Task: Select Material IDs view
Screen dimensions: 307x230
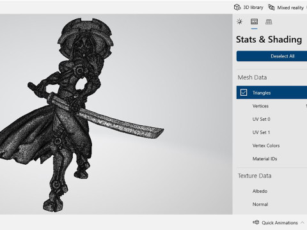Action: [272, 158]
